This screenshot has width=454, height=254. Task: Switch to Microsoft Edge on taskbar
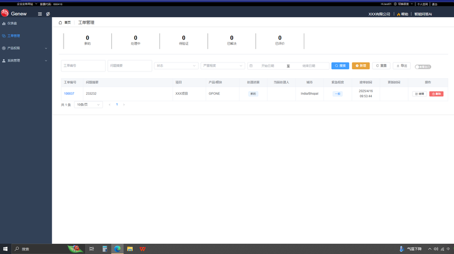click(117, 249)
